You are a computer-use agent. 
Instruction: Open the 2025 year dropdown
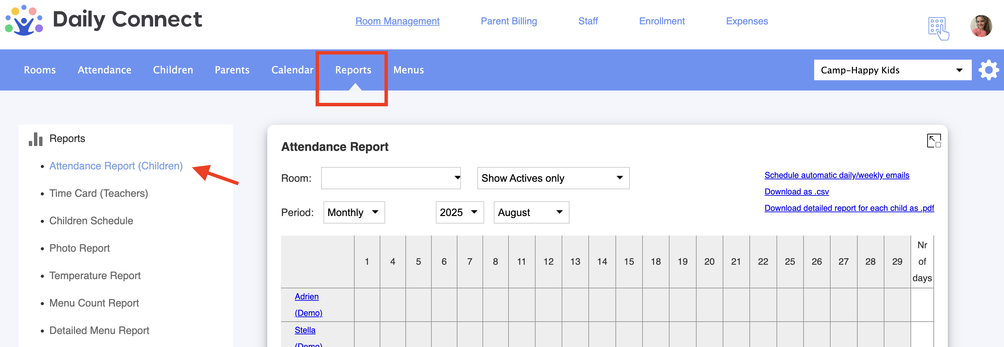coord(460,213)
